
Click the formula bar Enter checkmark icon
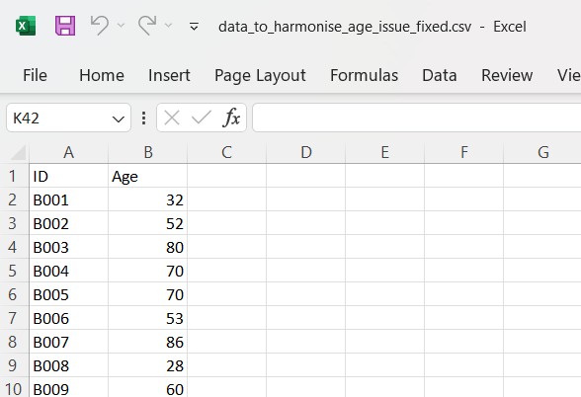[x=202, y=118]
